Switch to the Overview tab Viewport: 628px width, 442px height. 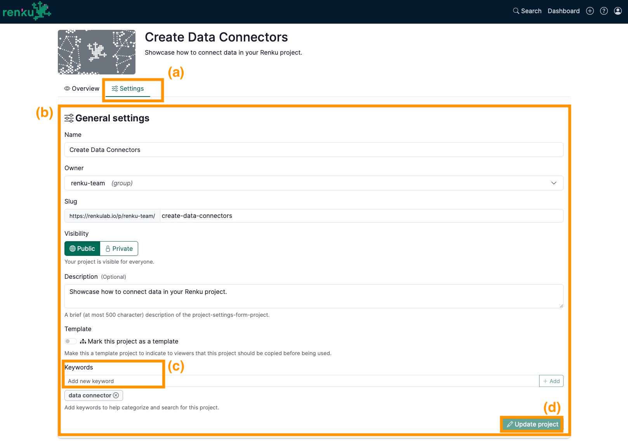point(82,88)
